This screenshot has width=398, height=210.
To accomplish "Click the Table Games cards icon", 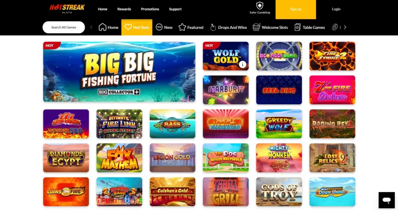I will pos(297,27).
